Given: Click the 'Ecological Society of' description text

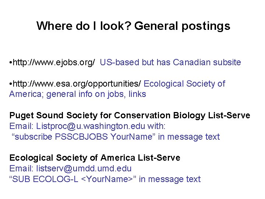Looking at the screenshot, I should tap(184, 84).
